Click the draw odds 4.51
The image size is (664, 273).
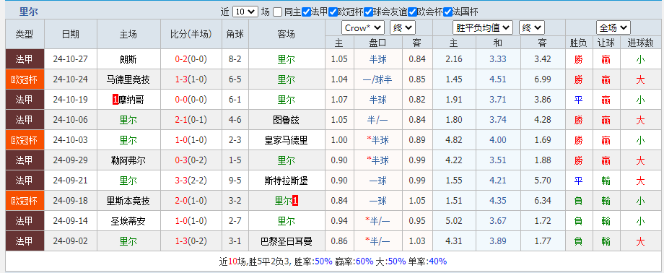coord(498,79)
